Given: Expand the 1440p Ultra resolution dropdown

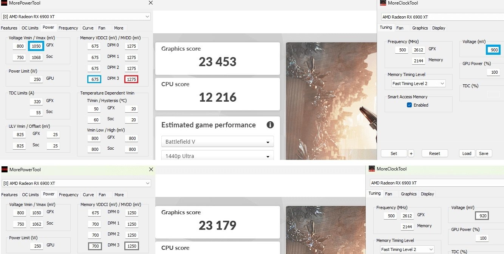Looking at the screenshot, I should pyautogui.click(x=218, y=156).
